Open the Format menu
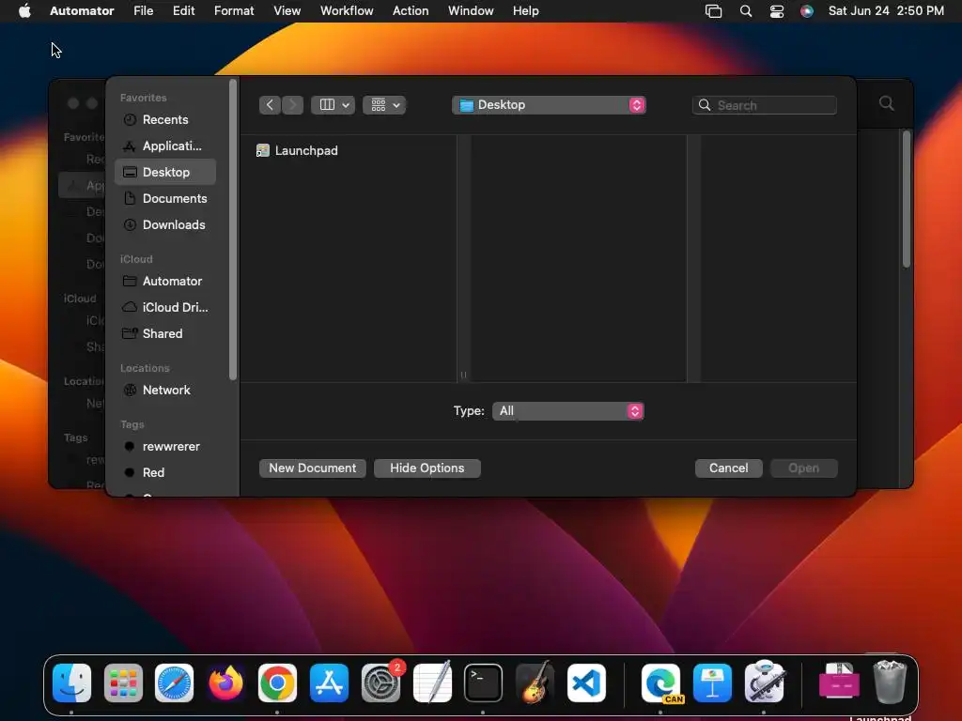The image size is (962, 721). pyautogui.click(x=234, y=11)
